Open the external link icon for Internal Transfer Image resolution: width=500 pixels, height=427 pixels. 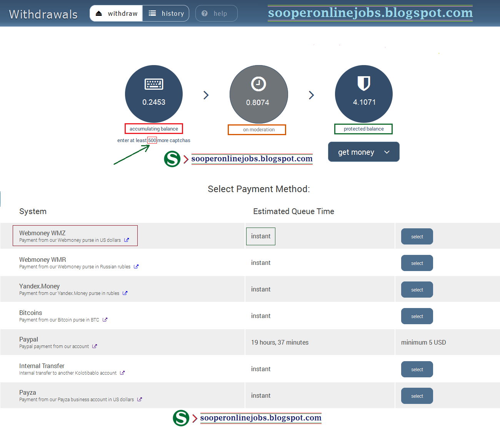(x=122, y=373)
